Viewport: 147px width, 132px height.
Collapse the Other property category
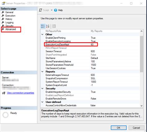click(x=42, y=34)
